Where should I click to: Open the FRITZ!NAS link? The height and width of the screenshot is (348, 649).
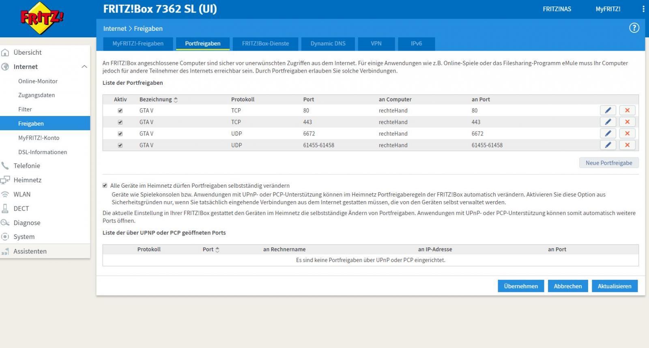(x=557, y=9)
